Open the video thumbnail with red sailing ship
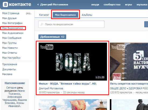The image size is (148, 110). pos(73,105)
